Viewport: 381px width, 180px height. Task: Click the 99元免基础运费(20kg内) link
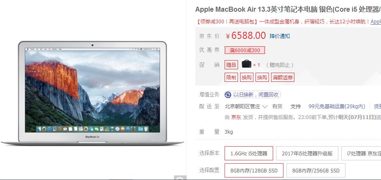pyautogui.click(x=337, y=106)
